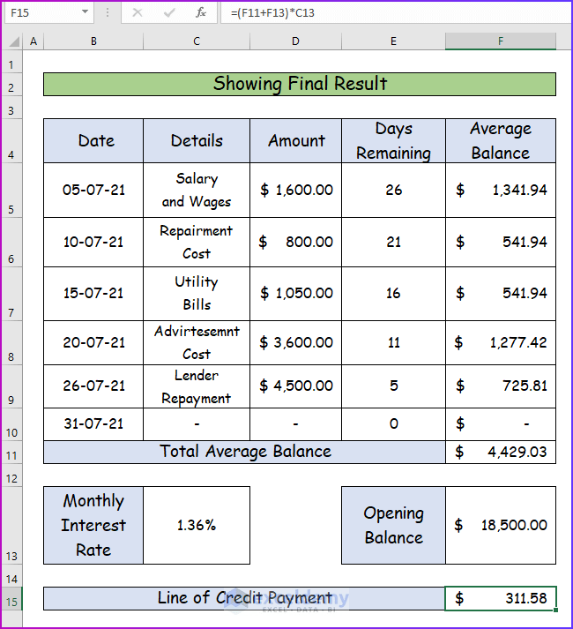Select row 1 header
This screenshot has height=629, width=573.
(x=11, y=62)
